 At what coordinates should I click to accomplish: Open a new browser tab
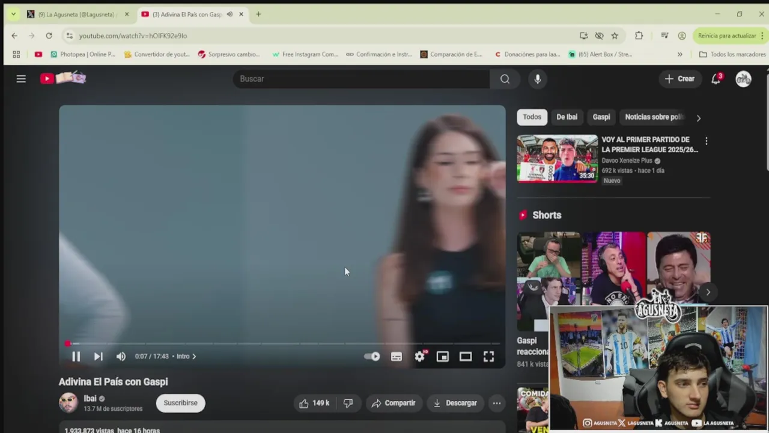coord(258,14)
